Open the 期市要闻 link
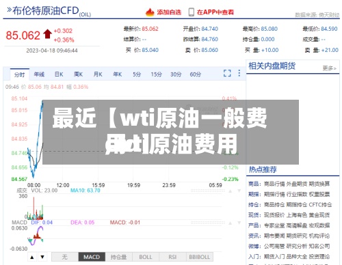This screenshot has width=342, height=265. (274, 236)
